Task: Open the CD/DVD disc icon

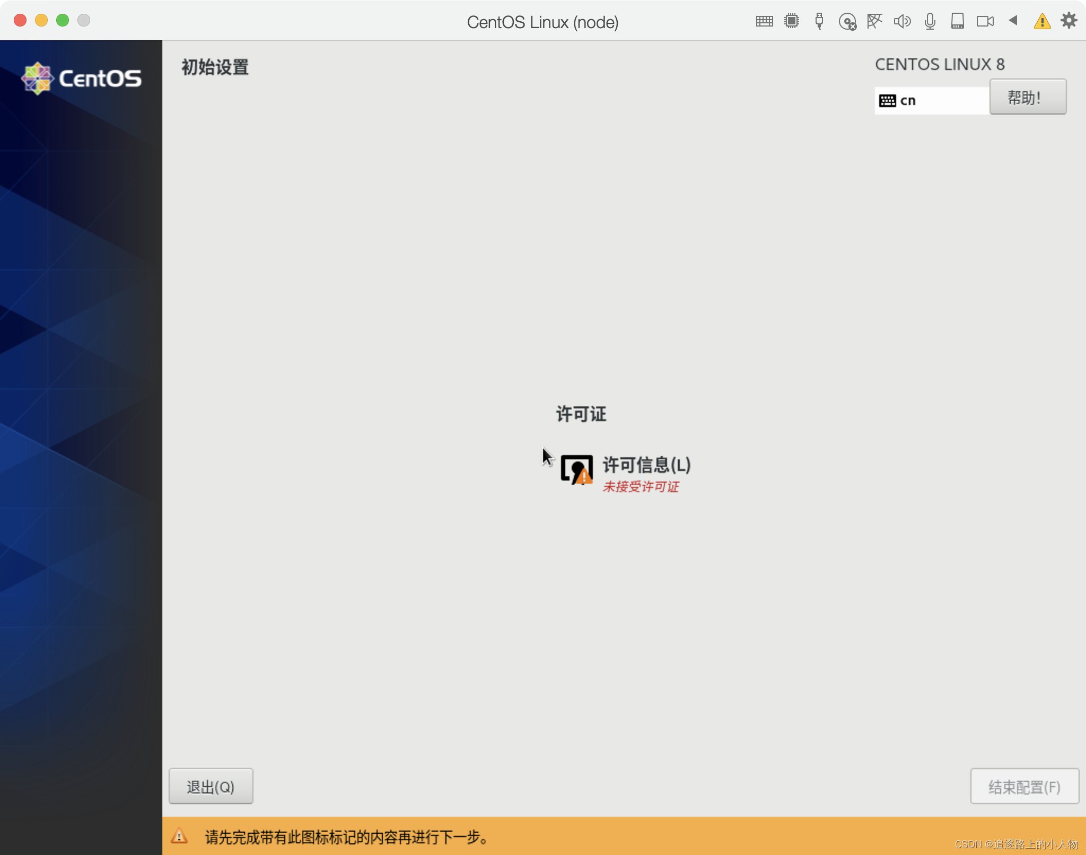Action: 847,22
